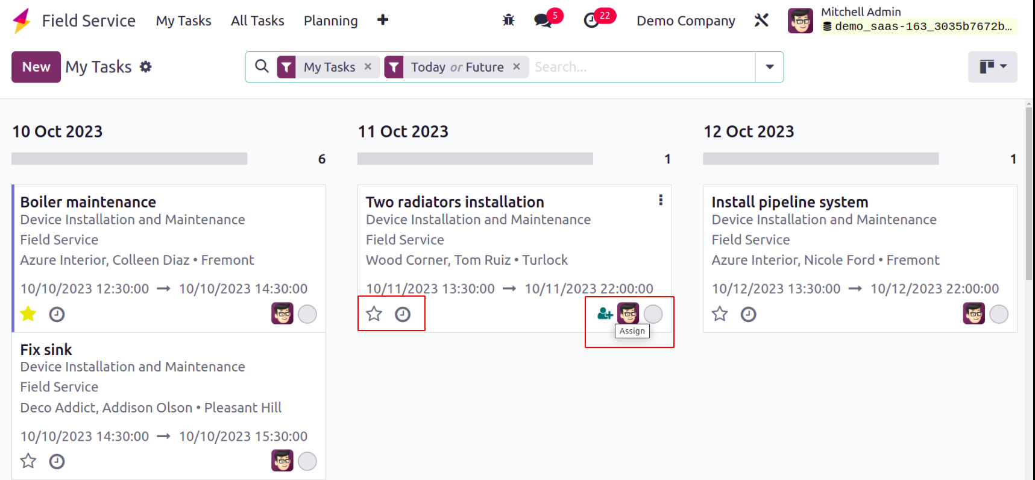Star the Fix sink task
Image resolution: width=1035 pixels, height=480 pixels.
28,461
